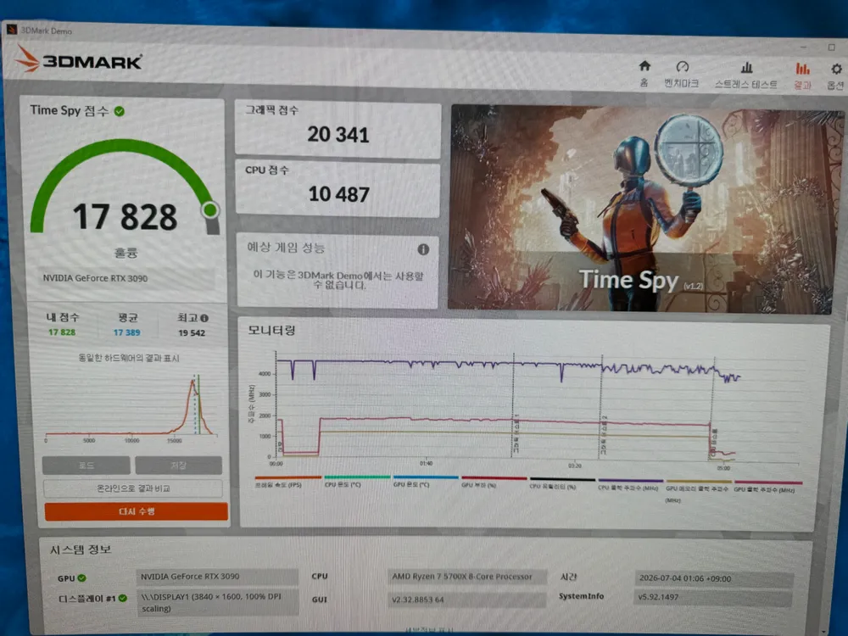
Task: Click the time field 2026-07-04 01:06
Action: coord(713,578)
